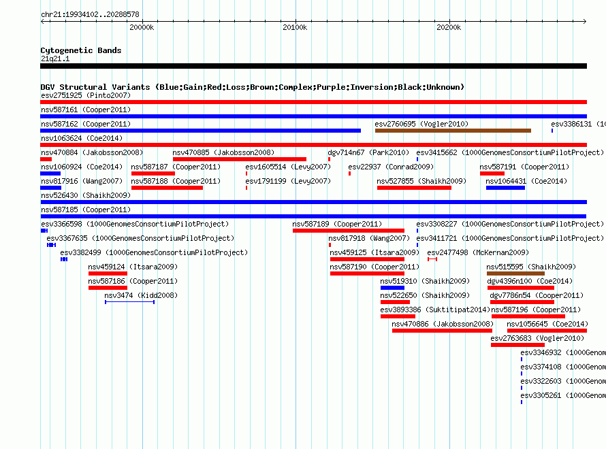The image size is (606, 449).
Task: Click the red bar under nsv470885
Action: point(240,159)
